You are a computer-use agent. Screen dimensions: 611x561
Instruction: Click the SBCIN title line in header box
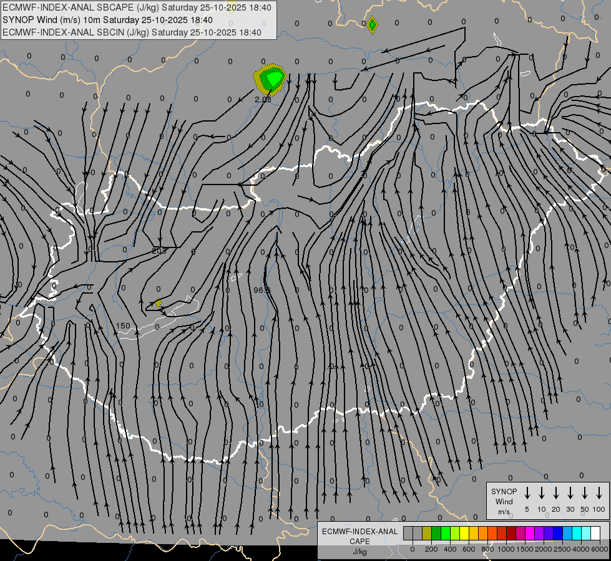[x=132, y=32]
